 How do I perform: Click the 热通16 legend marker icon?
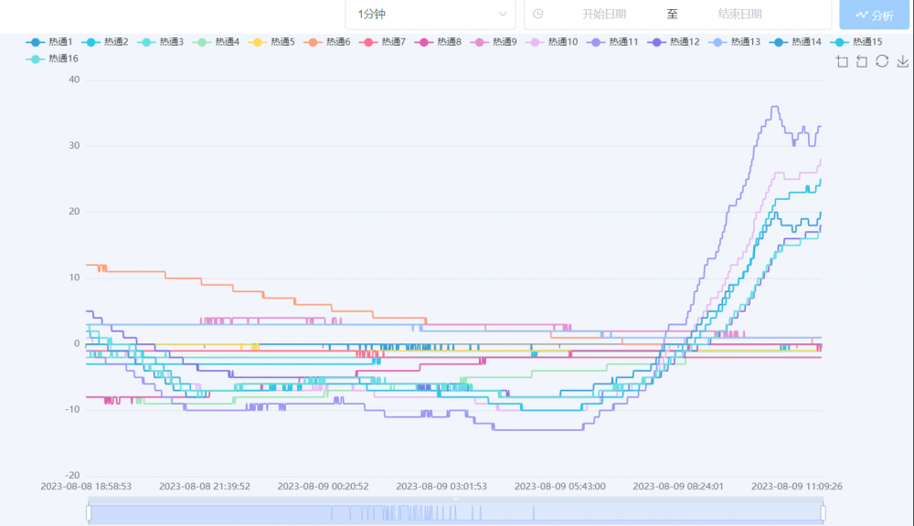(35, 58)
